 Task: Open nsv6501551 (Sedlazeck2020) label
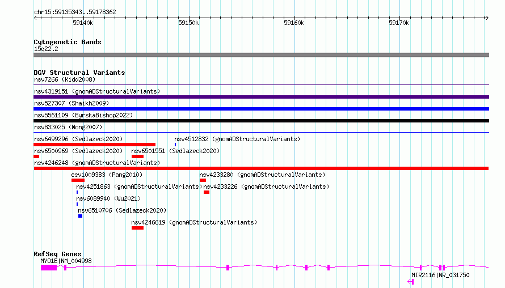point(175,151)
